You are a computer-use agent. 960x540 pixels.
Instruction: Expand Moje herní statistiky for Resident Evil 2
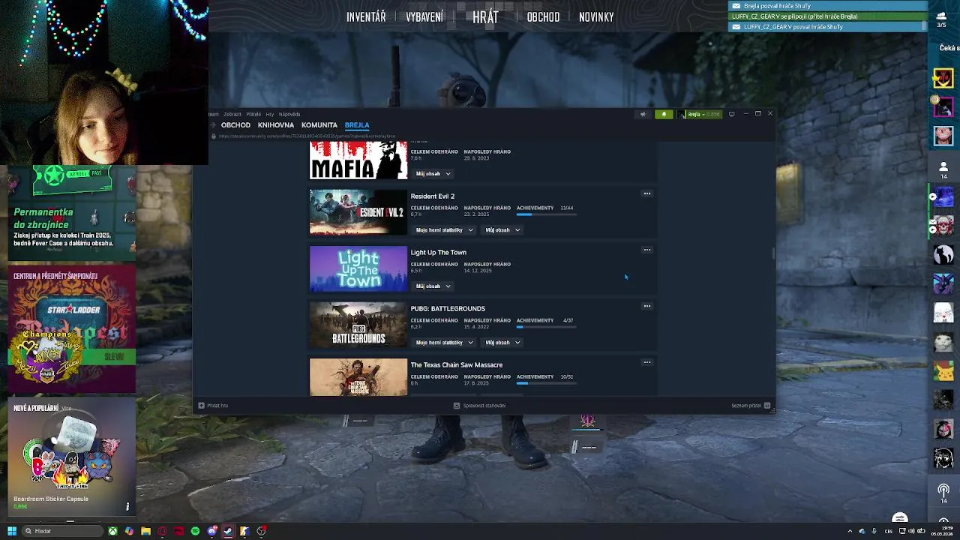coord(445,230)
